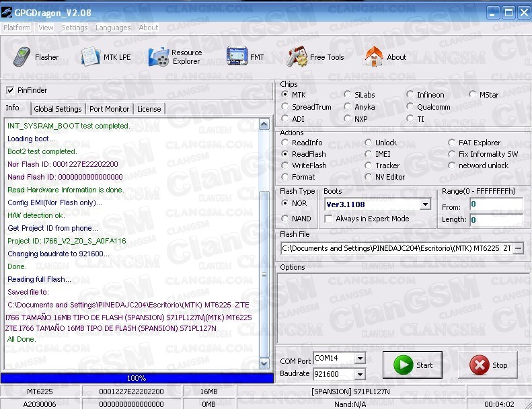Select the ReadFlash action
Image resolution: width=532 pixels, height=409 pixels.
tap(284, 154)
